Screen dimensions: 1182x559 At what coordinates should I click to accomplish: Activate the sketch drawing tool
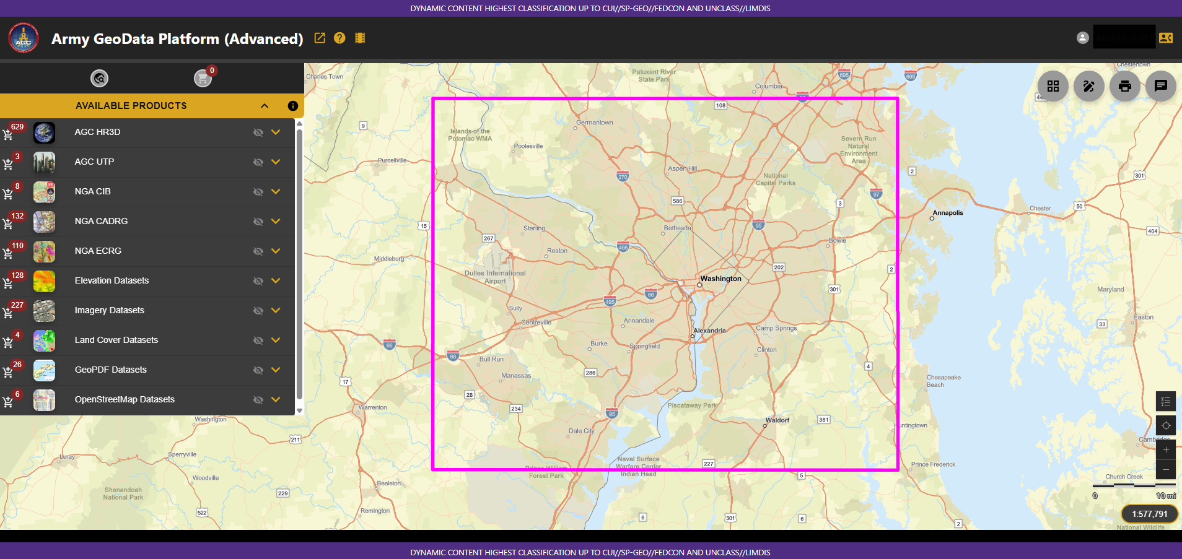coord(1088,86)
